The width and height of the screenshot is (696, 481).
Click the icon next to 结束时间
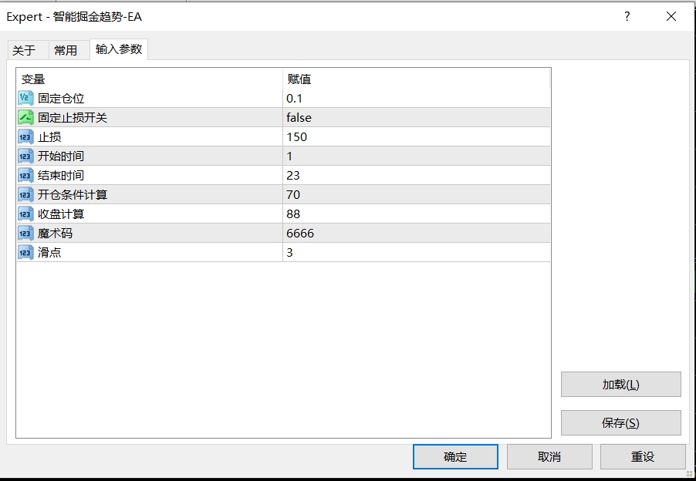(25, 175)
